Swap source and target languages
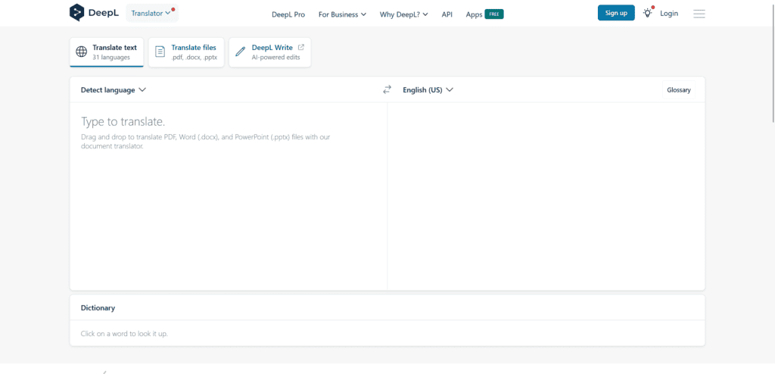The image size is (775, 374). click(x=387, y=89)
